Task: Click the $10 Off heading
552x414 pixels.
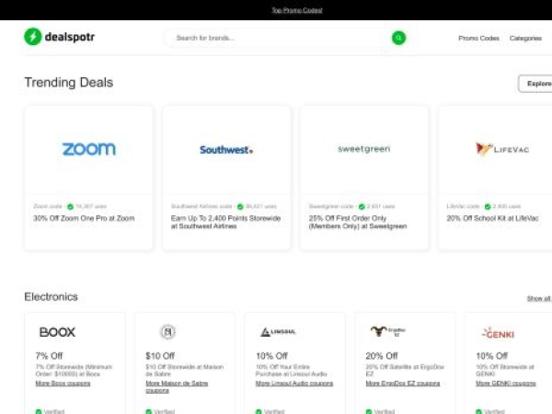Action: [x=160, y=356]
